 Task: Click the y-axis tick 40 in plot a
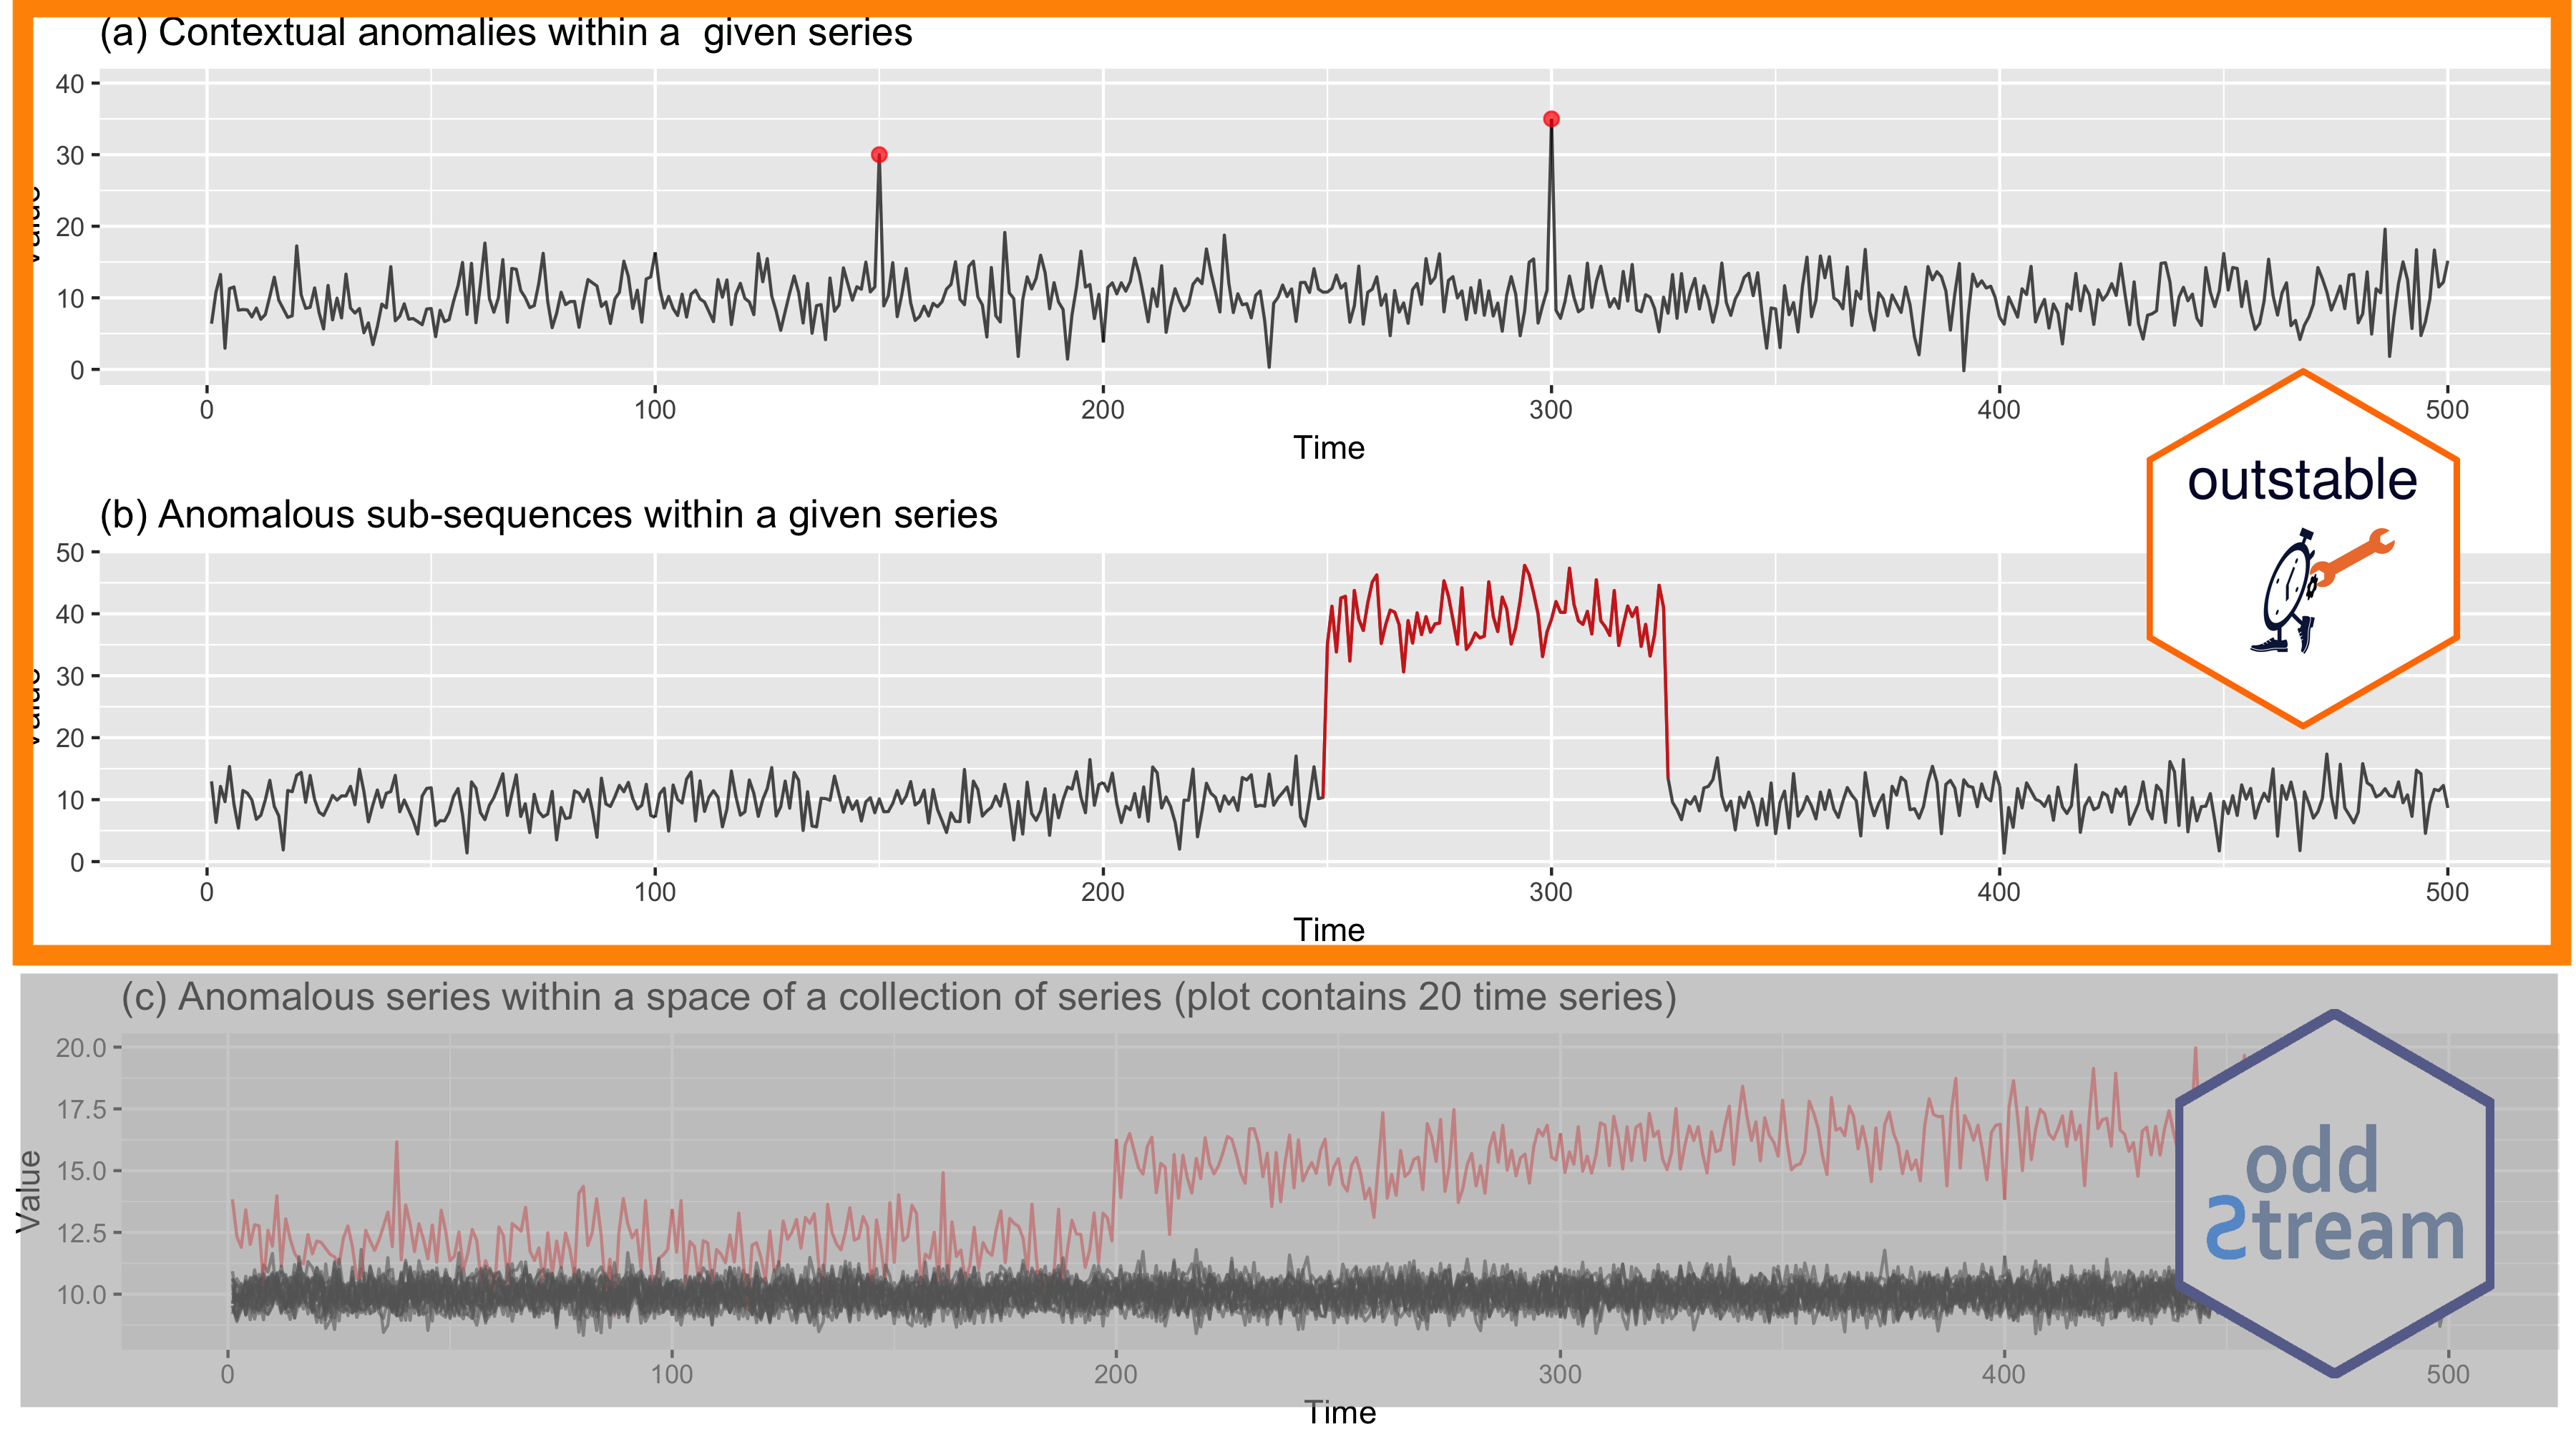[70, 84]
